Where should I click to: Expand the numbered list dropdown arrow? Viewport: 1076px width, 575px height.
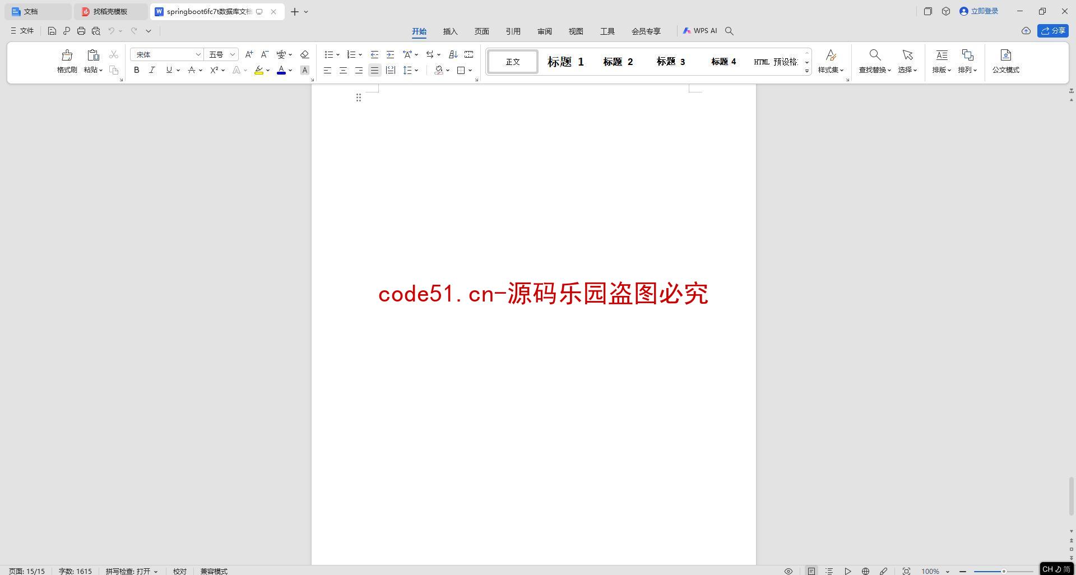pyautogui.click(x=360, y=54)
